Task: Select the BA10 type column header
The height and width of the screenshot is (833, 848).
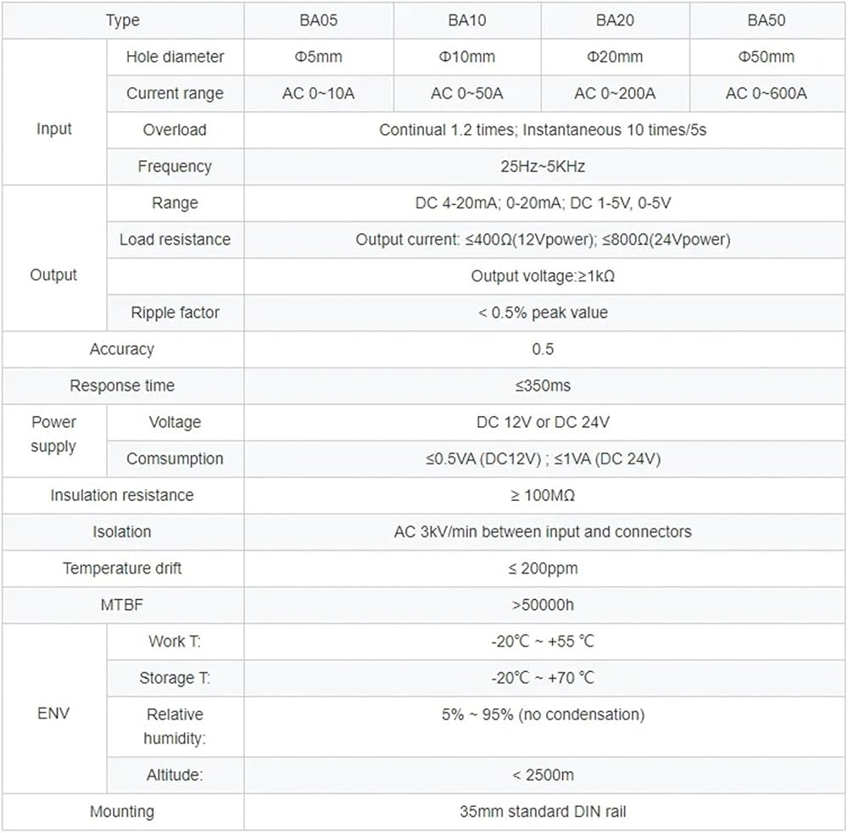Action: coord(467,20)
